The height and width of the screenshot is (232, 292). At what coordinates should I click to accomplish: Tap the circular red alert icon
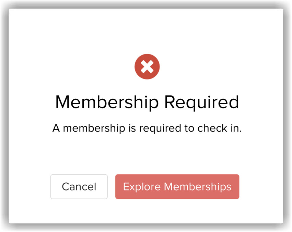click(x=147, y=66)
